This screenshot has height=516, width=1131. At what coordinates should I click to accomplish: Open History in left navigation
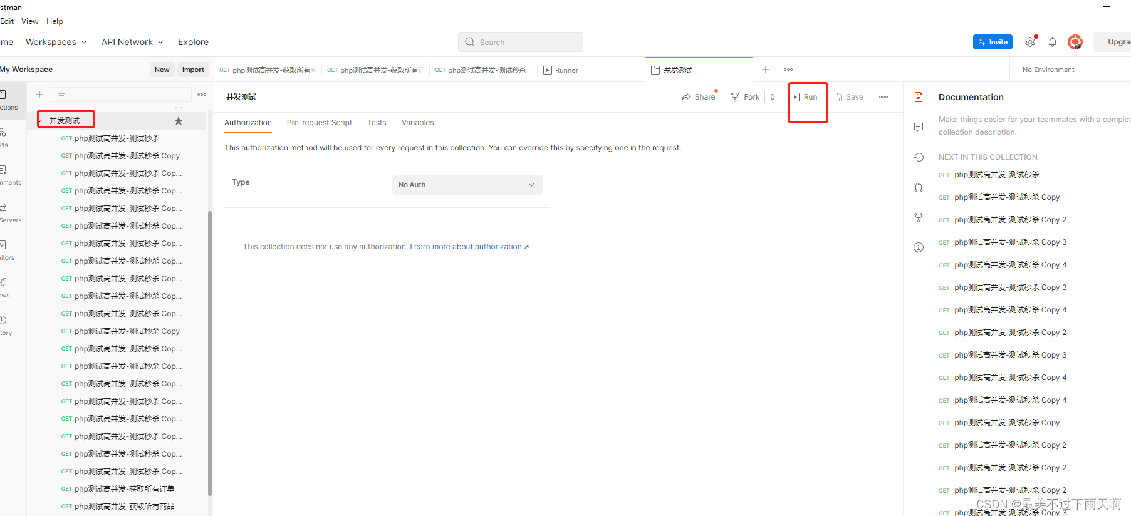(6, 326)
